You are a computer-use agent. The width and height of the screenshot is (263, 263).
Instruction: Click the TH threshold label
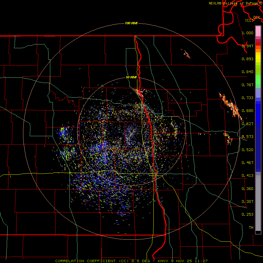251,228
